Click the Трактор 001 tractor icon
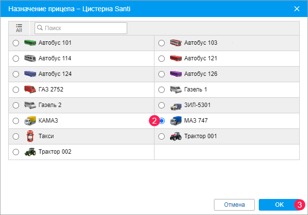The height and width of the screenshot is (215, 308). coord(176,136)
